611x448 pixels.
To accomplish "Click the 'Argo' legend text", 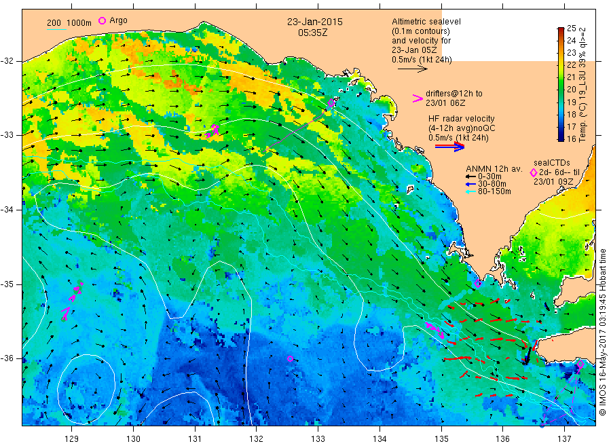I will pos(118,20).
